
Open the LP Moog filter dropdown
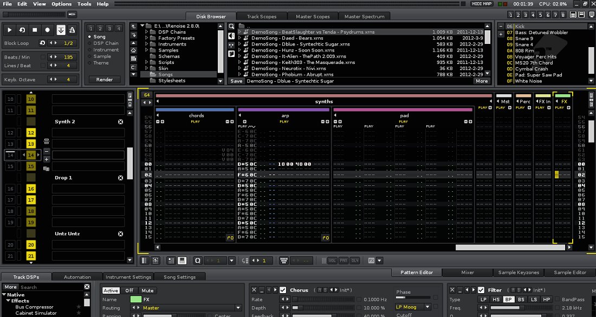pyautogui.click(x=412, y=307)
